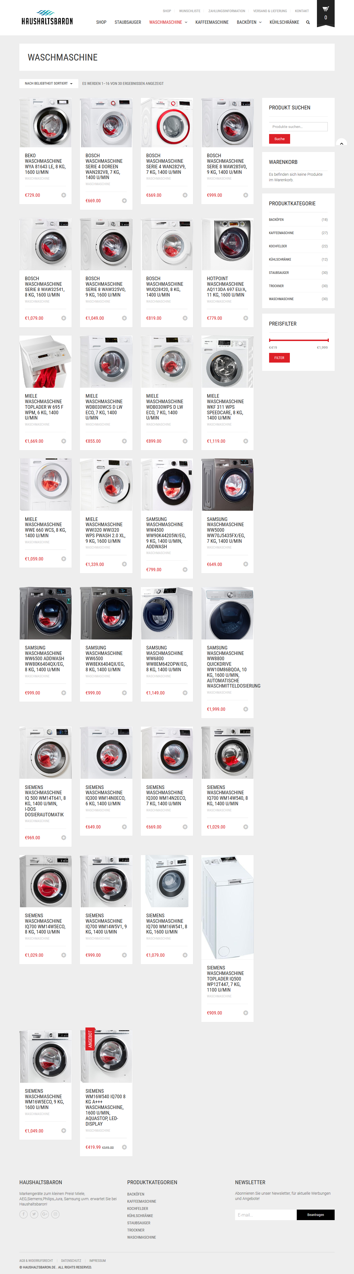Open the shopping cart icon

coord(325,9)
